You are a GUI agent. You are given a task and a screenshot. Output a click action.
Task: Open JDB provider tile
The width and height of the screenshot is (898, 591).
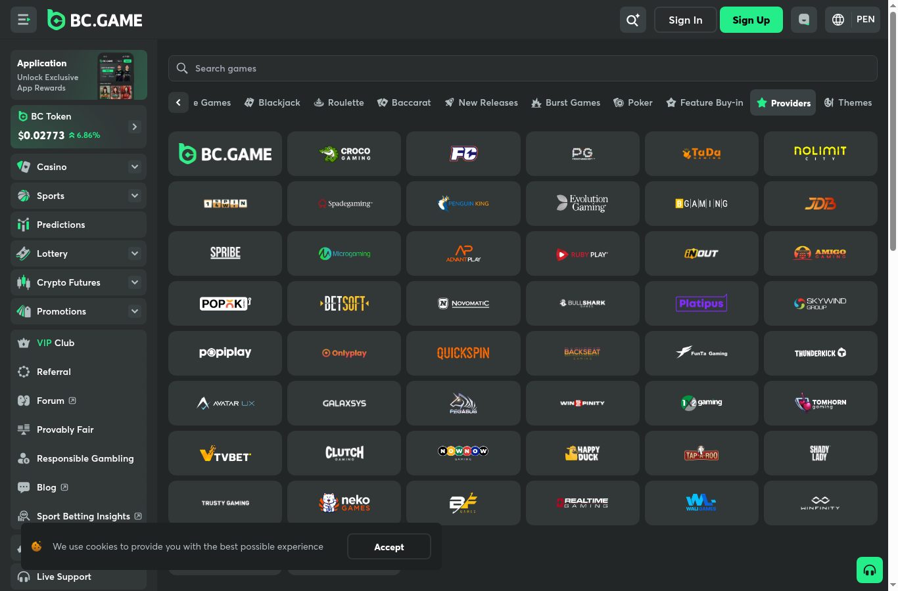coord(820,204)
